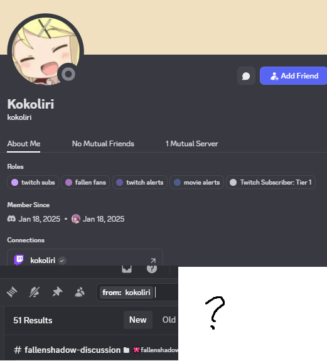
Task: Click Kokoliri's profile avatar image
Action: click(46, 51)
